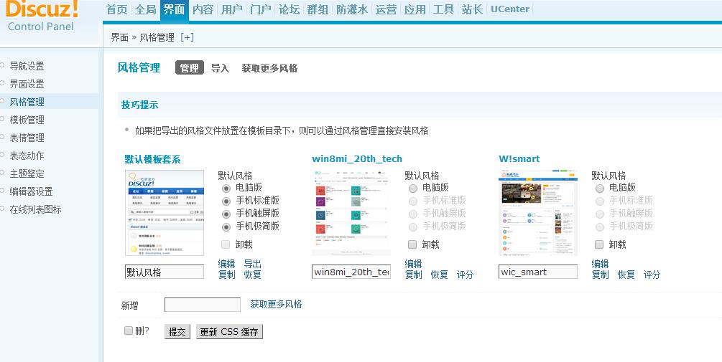This screenshot has height=362, width=722.
Task: Select 电脑版 radio for win8mi_20th_tech
Action: 413,189
